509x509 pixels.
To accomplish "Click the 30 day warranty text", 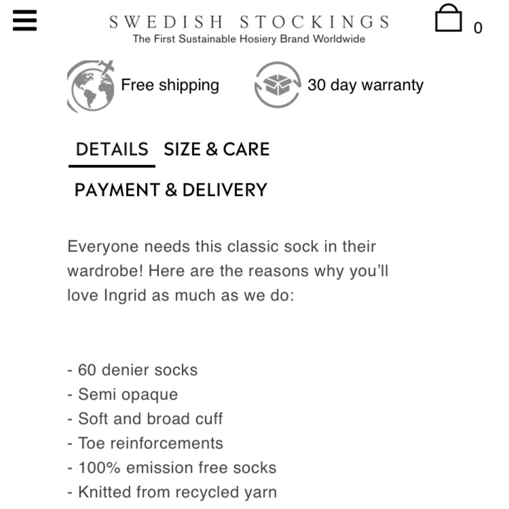I will point(365,85).
